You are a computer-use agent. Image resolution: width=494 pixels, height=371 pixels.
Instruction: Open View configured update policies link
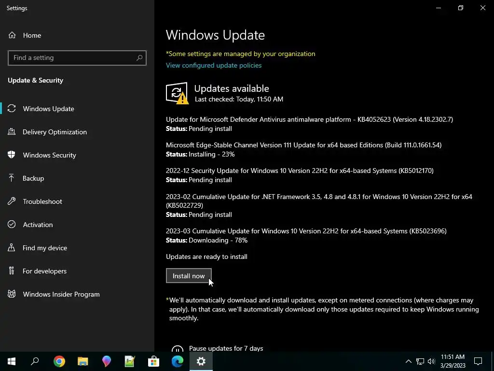click(x=214, y=65)
